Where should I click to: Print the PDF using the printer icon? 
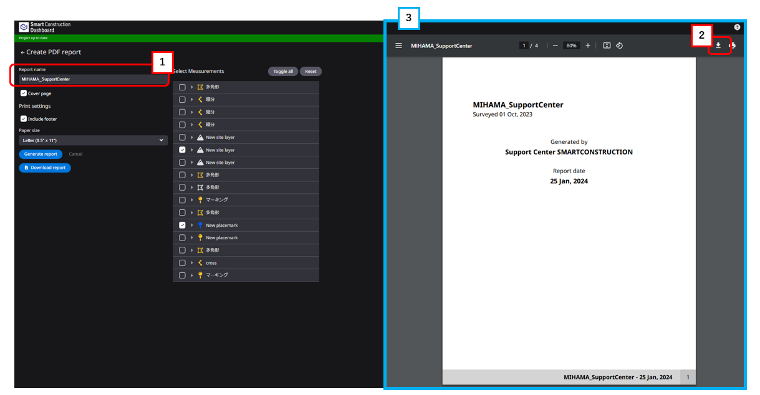coord(733,45)
